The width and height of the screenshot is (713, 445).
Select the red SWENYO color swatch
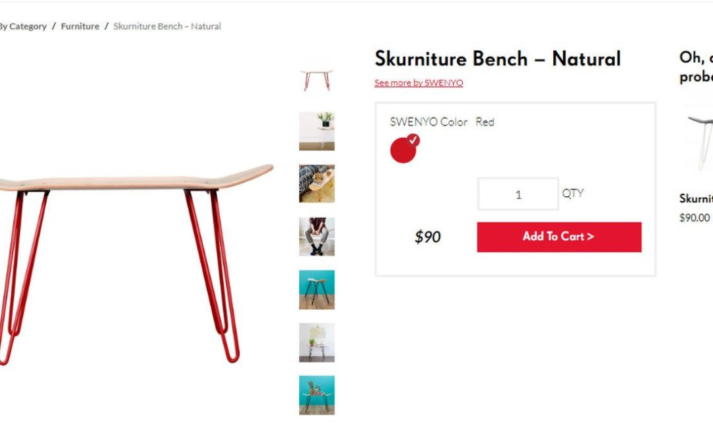click(x=403, y=150)
